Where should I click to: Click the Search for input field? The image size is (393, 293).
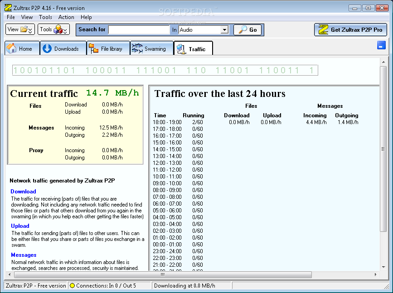(x=139, y=30)
